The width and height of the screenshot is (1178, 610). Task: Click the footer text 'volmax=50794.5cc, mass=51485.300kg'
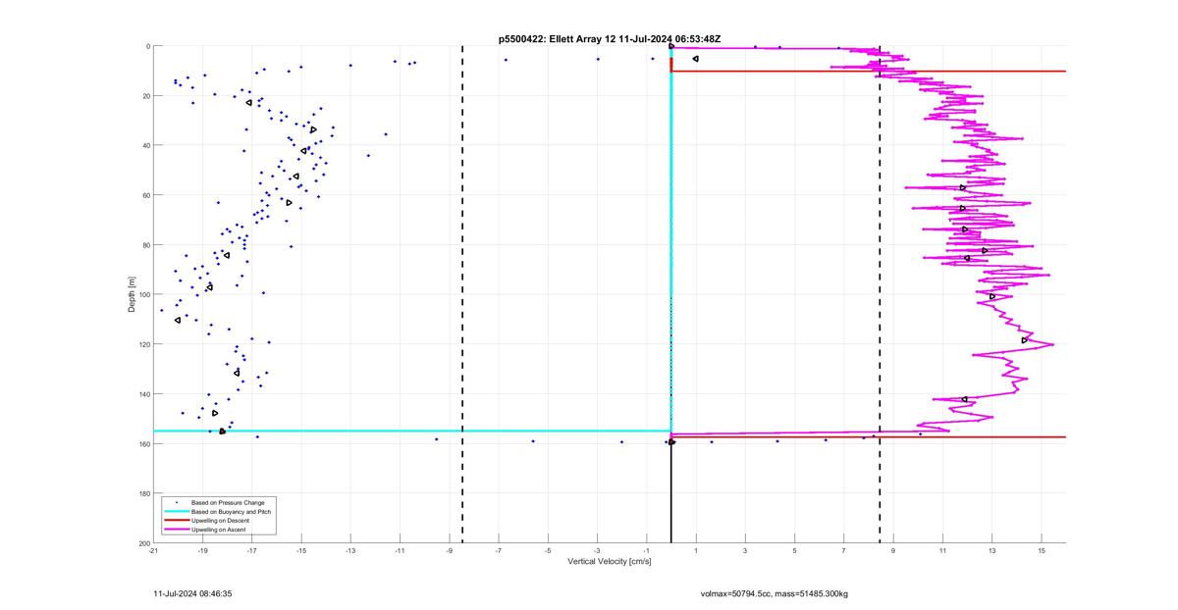(x=775, y=593)
